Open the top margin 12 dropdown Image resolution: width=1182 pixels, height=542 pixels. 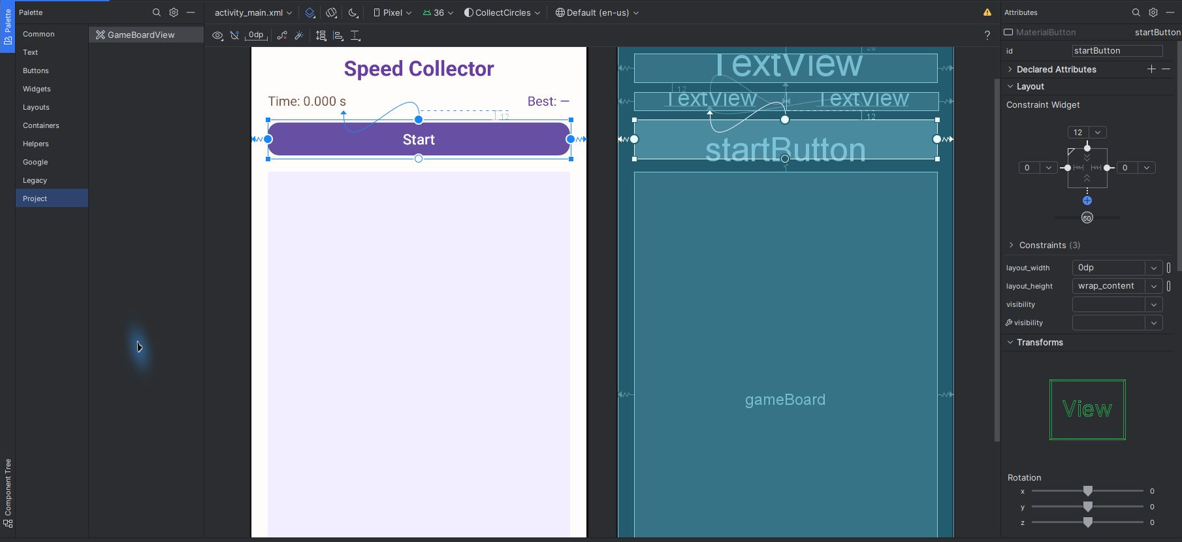tap(1098, 133)
